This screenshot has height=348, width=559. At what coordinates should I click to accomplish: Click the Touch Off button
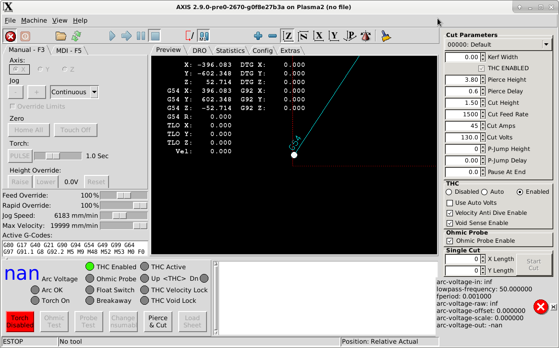pos(75,130)
